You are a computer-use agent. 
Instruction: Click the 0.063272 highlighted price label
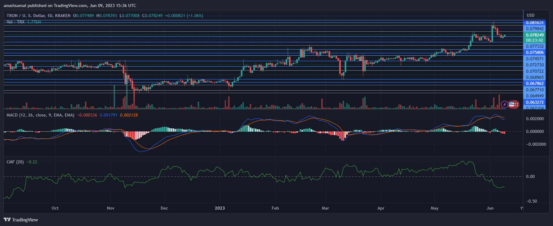tap(535, 102)
